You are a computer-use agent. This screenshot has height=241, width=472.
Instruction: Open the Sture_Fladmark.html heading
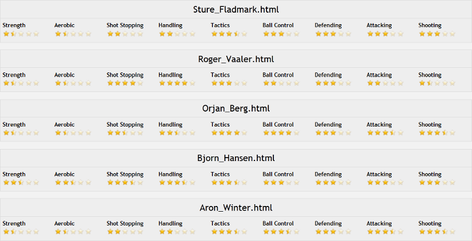(236, 10)
